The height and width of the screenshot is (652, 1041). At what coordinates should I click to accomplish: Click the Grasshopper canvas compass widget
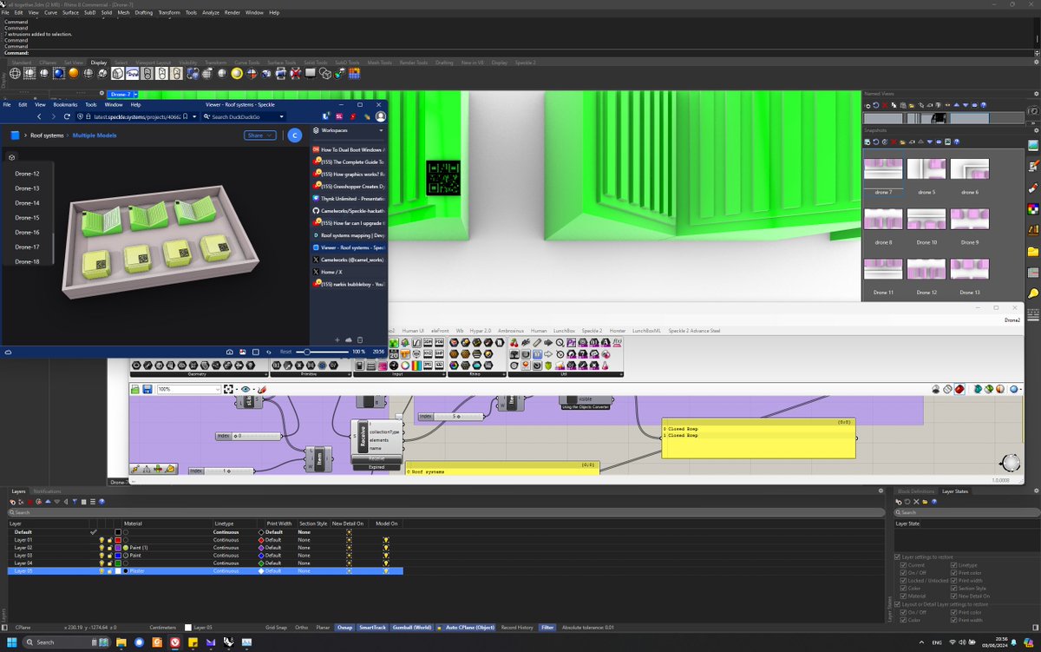click(1010, 463)
